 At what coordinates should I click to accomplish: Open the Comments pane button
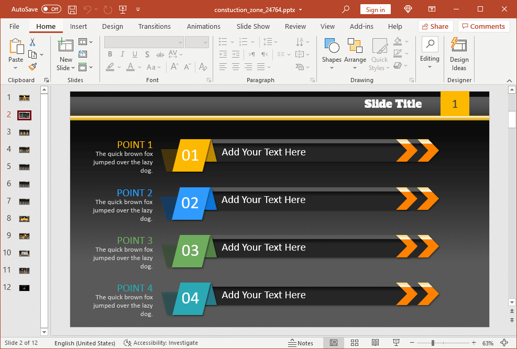tap(483, 26)
